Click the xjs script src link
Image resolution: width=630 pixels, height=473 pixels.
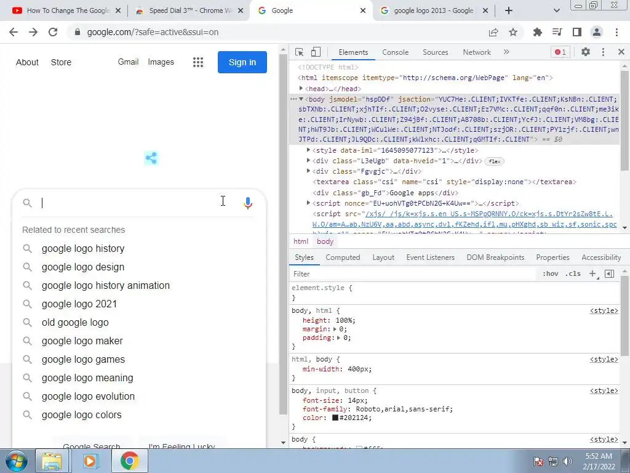pyautogui.click(x=465, y=219)
